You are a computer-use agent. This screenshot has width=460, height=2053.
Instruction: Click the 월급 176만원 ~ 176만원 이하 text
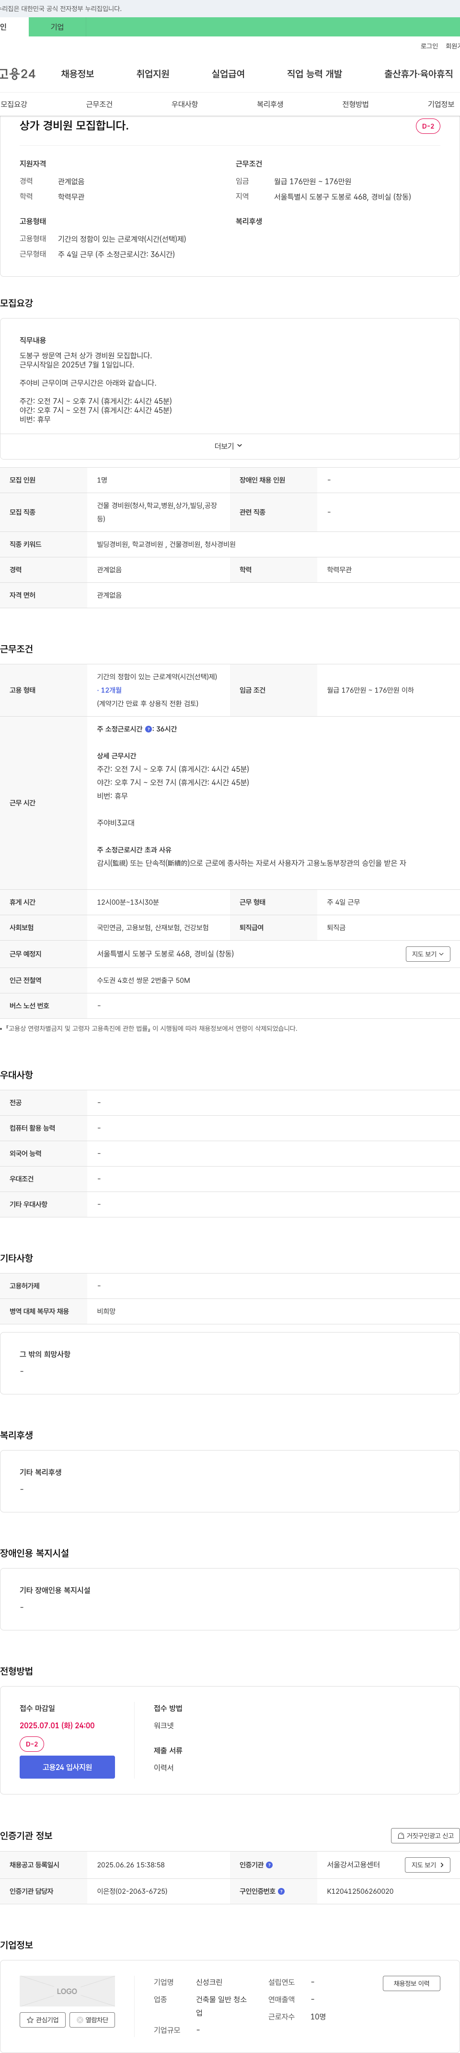point(370,690)
